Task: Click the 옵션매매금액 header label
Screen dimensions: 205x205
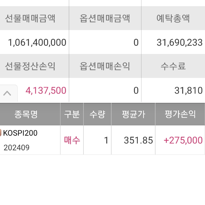Action: (x=105, y=18)
